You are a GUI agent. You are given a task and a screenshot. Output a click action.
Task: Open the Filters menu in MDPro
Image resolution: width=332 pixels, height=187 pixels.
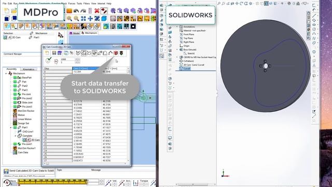coord(87,4)
